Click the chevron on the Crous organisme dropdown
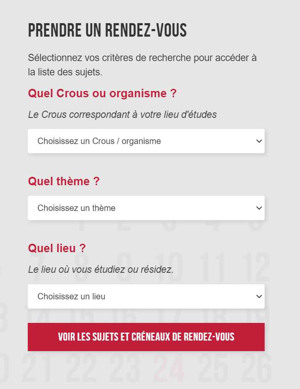Image resolution: width=300 pixels, height=389 pixels. tap(259, 141)
